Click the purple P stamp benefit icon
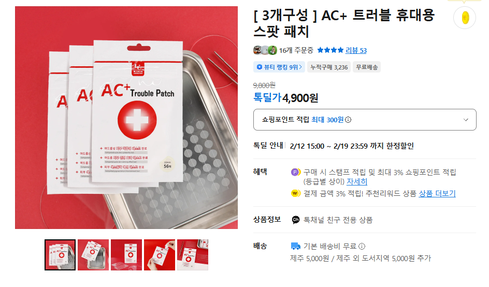Image resolution: width=489 pixels, height=287 pixels. click(295, 172)
